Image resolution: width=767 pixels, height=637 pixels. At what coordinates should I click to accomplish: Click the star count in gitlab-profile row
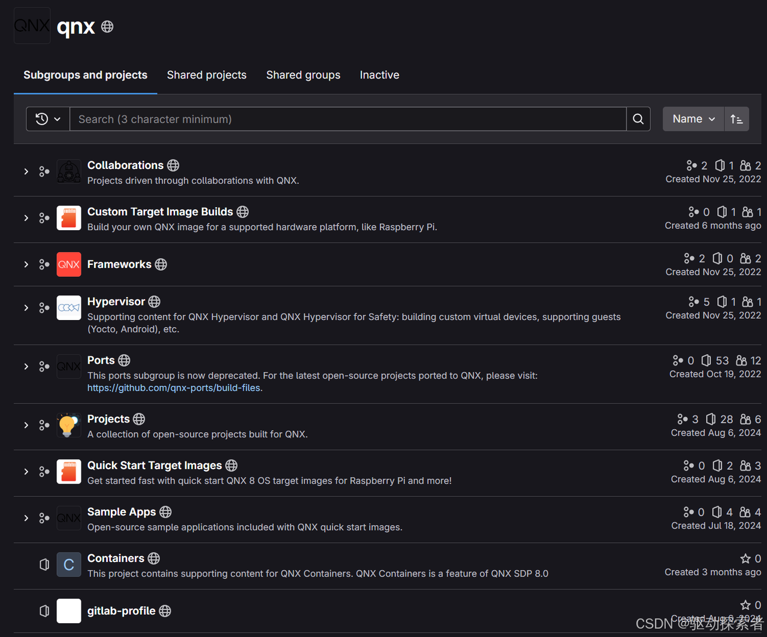pos(750,605)
